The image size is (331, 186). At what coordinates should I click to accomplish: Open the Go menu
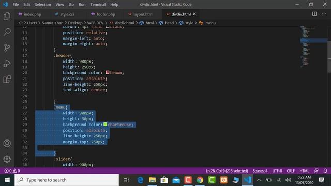pyautogui.click(x=71, y=5)
